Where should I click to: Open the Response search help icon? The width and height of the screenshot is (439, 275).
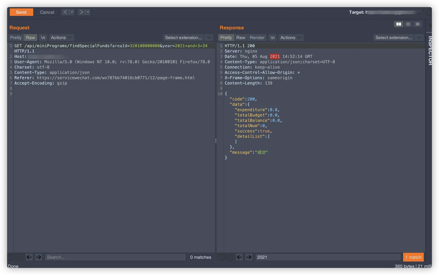(x=221, y=257)
